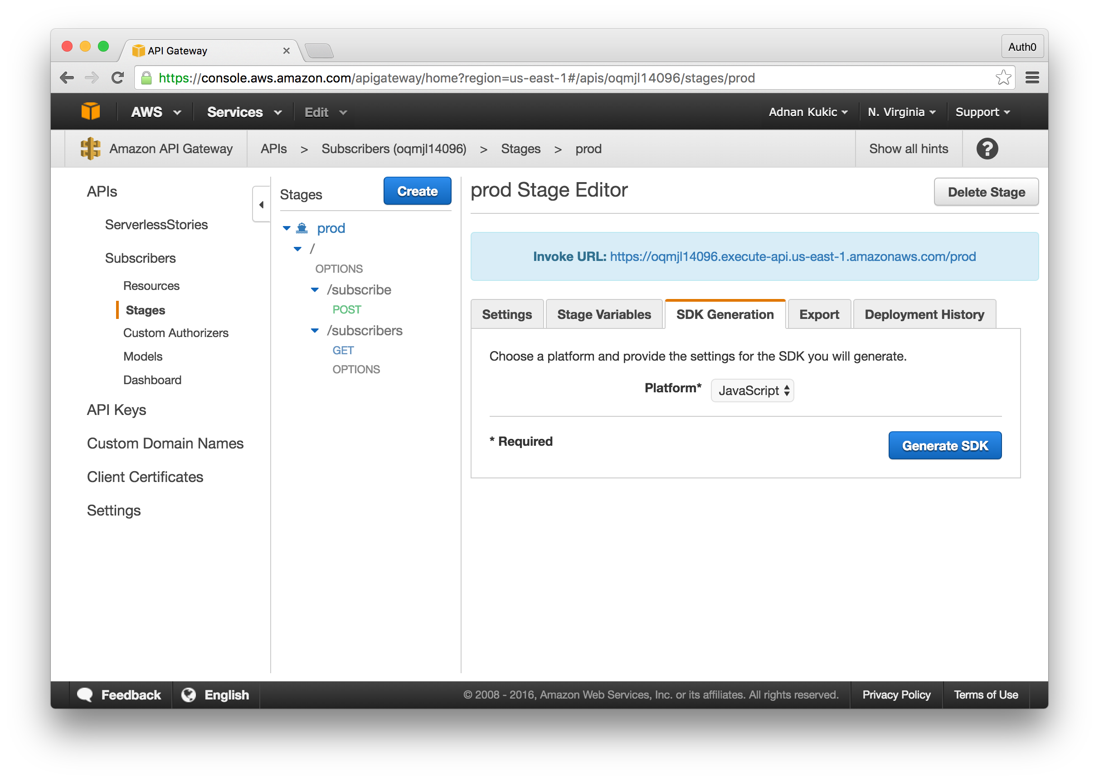Click the browser address bar URL

click(456, 78)
